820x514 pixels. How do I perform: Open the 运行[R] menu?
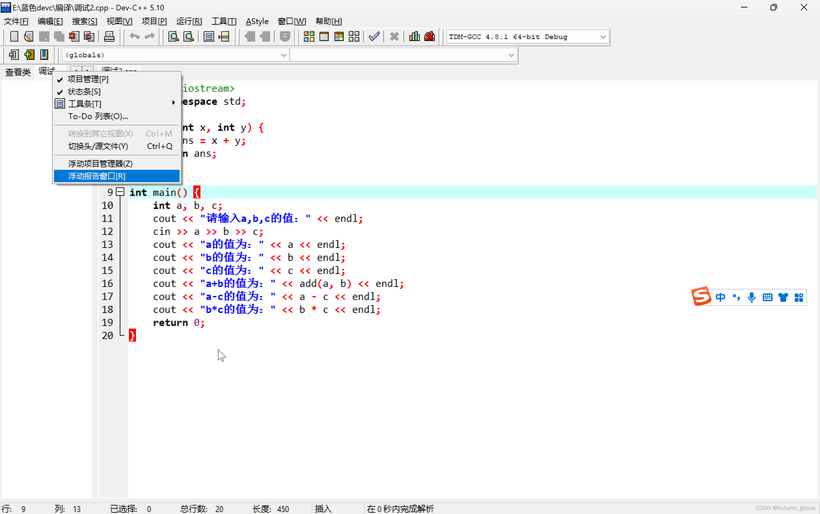[x=189, y=21]
